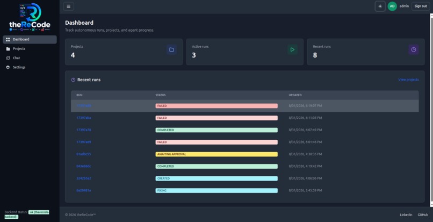Open run 6a20681a
The height and width of the screenshot is (222, 433).
[84, 190]
